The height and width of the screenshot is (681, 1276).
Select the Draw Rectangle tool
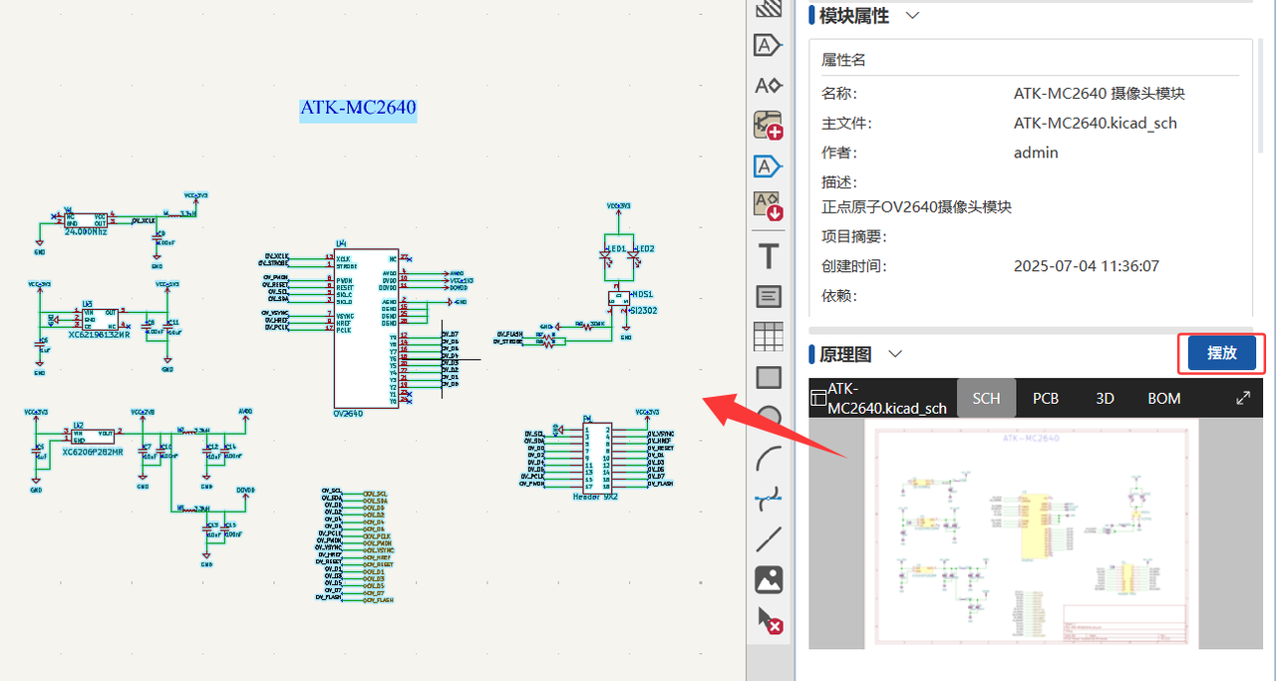(x=769, y=378)
